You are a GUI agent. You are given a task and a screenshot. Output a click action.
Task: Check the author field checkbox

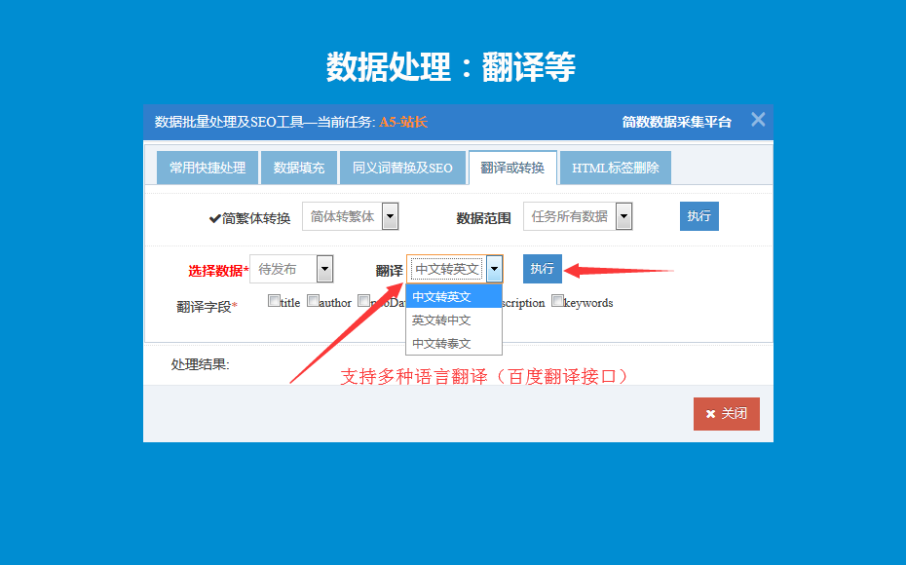point(313,301)
